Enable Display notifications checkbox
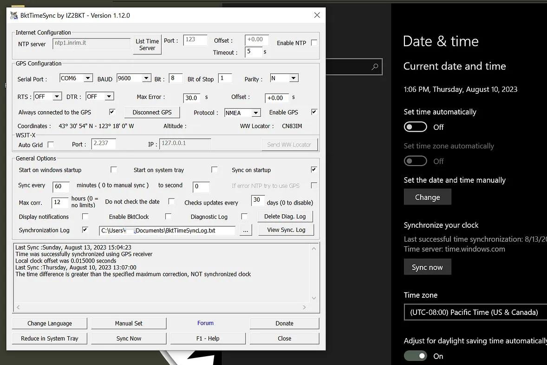The width and height of the screenshot is (547, 365). 85,217
